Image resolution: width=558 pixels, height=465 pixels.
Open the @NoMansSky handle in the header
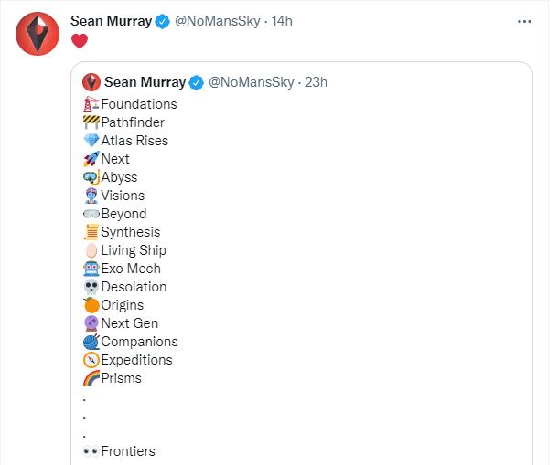tap(218, 21)
